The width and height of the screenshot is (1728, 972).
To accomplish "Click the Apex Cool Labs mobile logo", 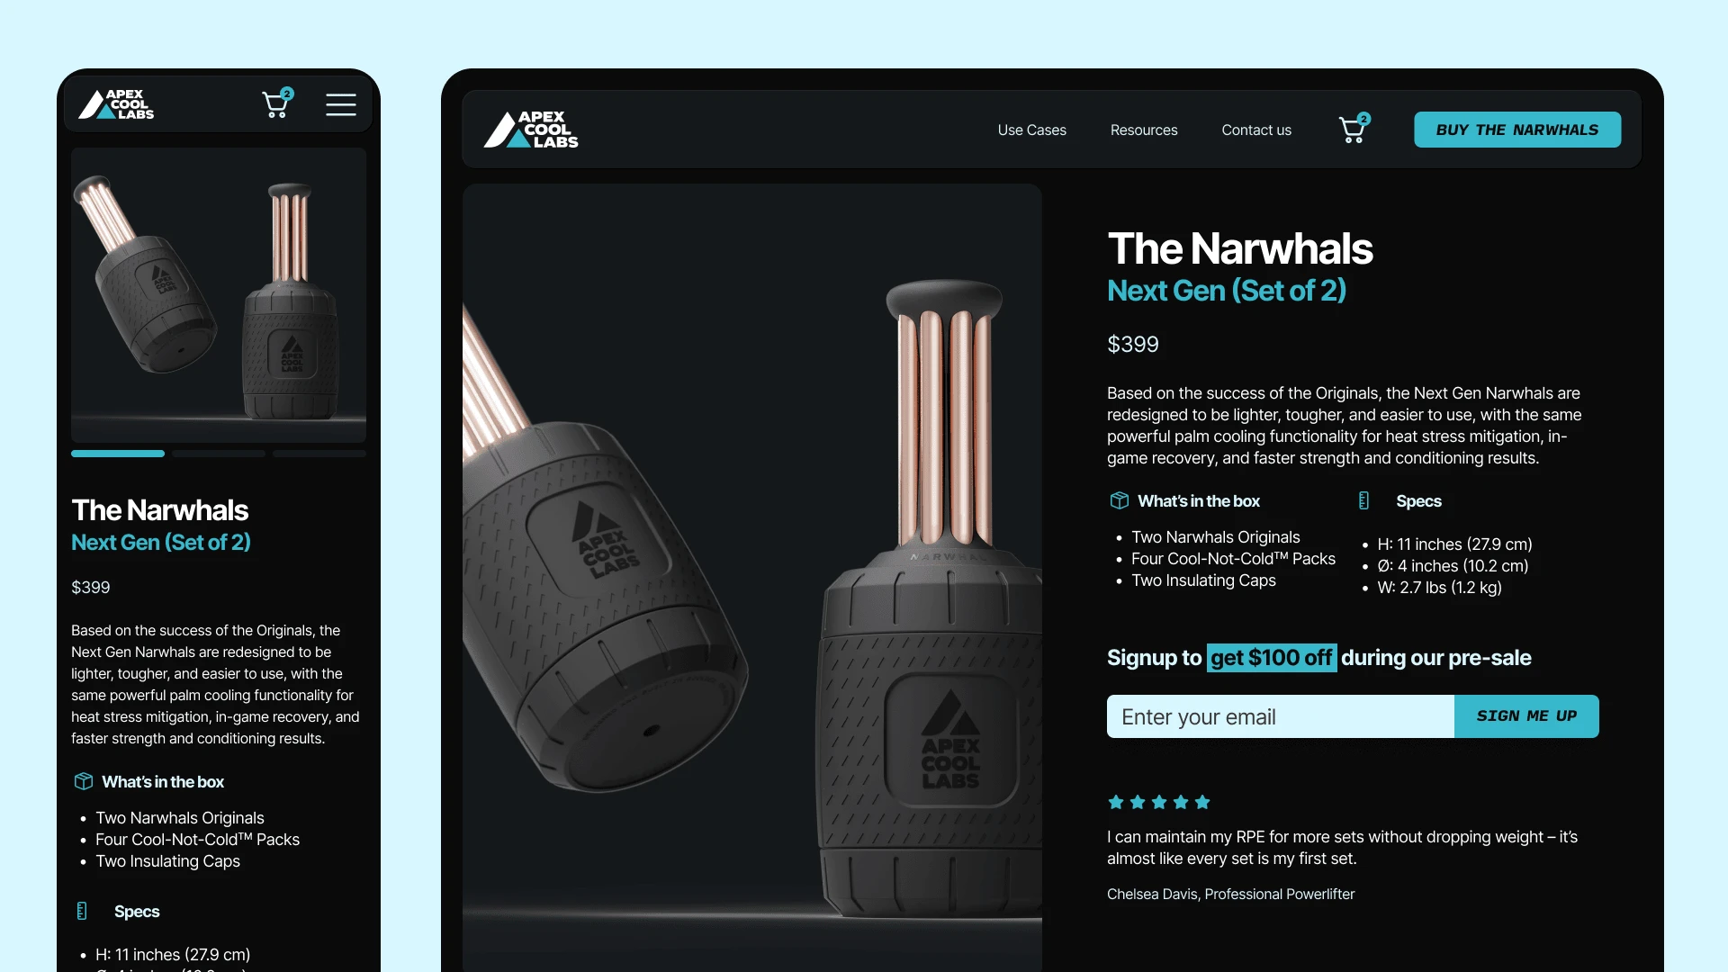I will click(x=116, y=104).
